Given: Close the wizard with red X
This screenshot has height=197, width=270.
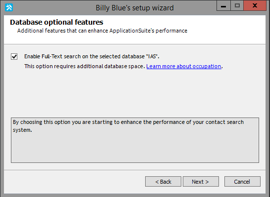Looking at the screenshot, I should [255, 5].
